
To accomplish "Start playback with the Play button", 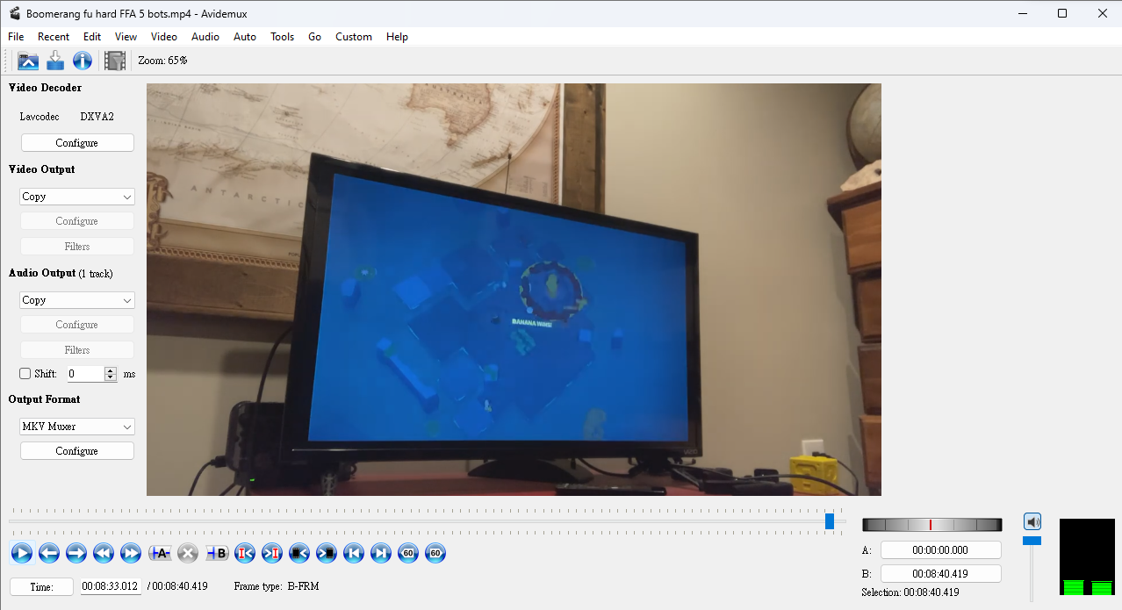I will 22,553.
